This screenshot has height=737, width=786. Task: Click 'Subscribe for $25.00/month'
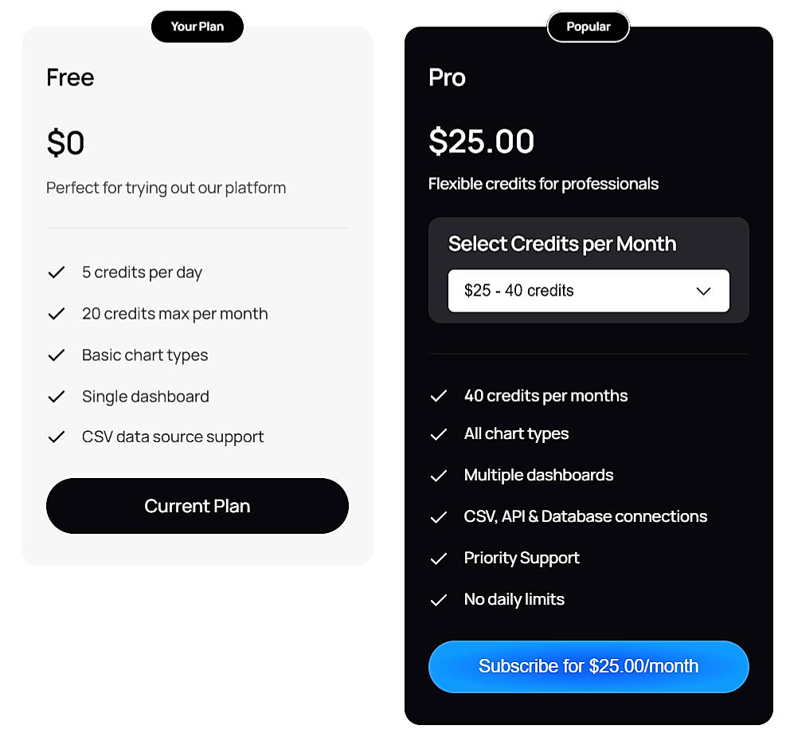pos(589,666)
